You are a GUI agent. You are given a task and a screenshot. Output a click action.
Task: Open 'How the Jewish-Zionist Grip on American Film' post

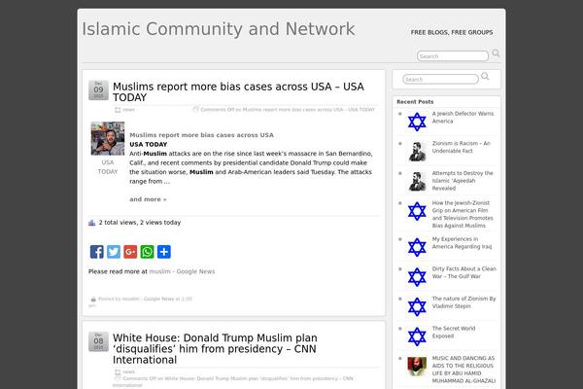463,214
